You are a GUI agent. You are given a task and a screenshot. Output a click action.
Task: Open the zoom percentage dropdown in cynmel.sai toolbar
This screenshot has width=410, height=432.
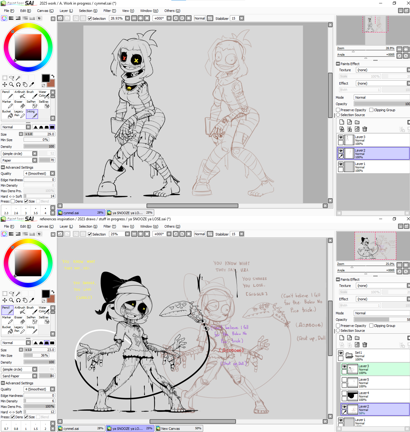tap(128, 18)
